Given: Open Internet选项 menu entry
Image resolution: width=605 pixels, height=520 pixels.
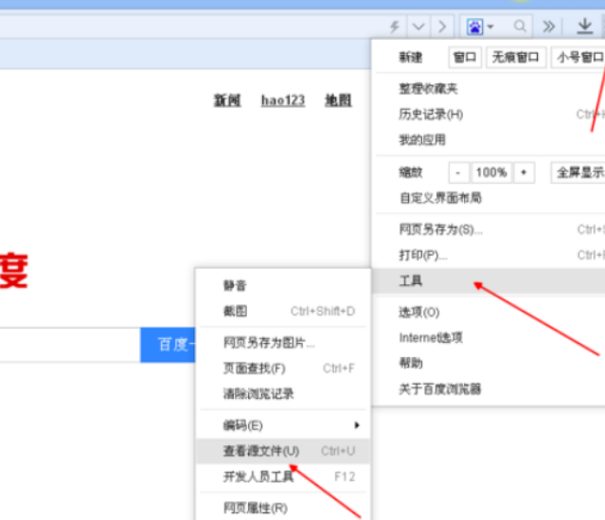Looking at the screenshot, I should (x=490, y=338).
